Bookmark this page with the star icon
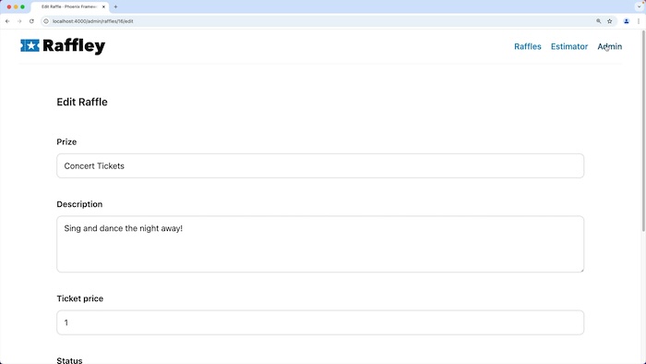 click(610, 21)
